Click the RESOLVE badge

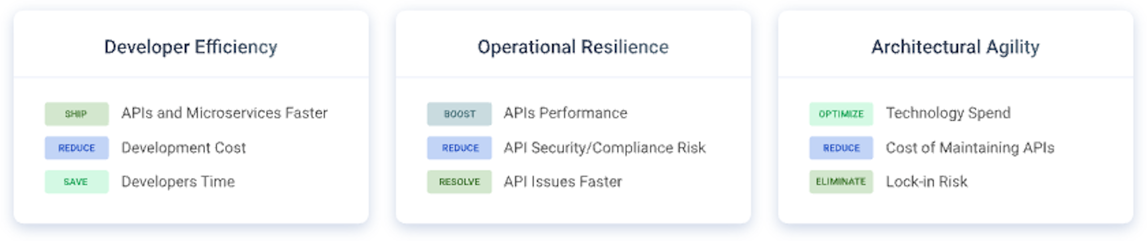459,182
